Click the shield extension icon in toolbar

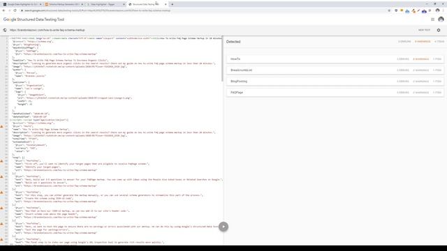[x=396, y=10]
